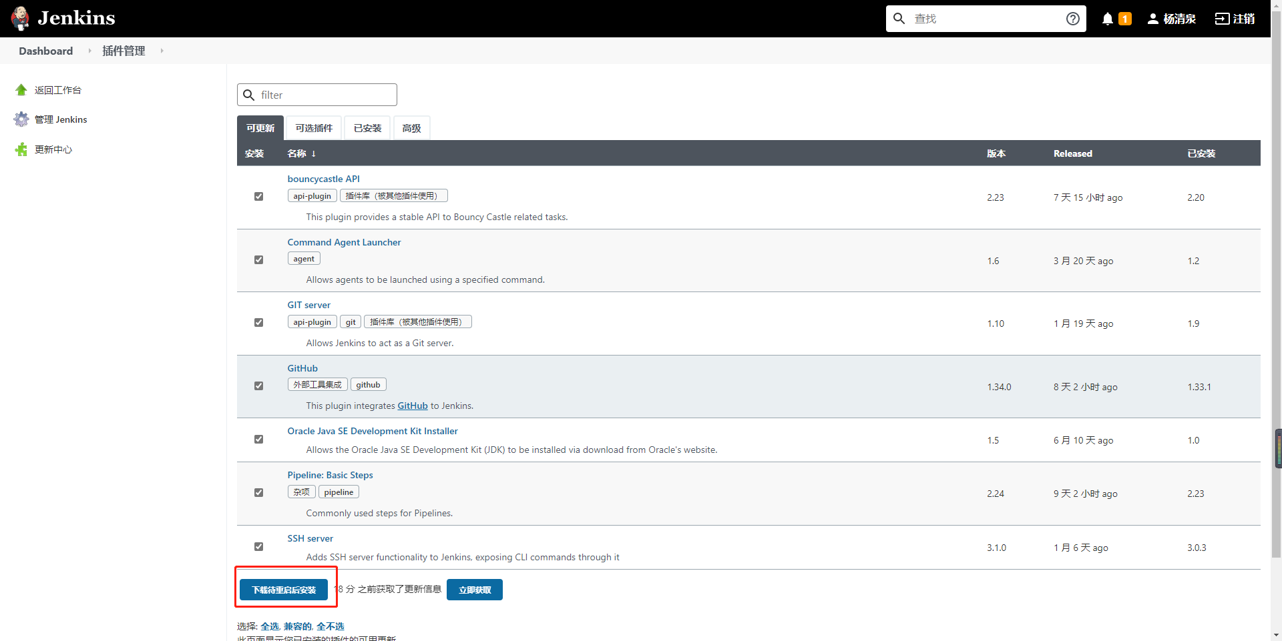Viewport: 1282px width, 641px height.
Task: Click the green up arrow for 返回工作台
Action: (21, 90)
